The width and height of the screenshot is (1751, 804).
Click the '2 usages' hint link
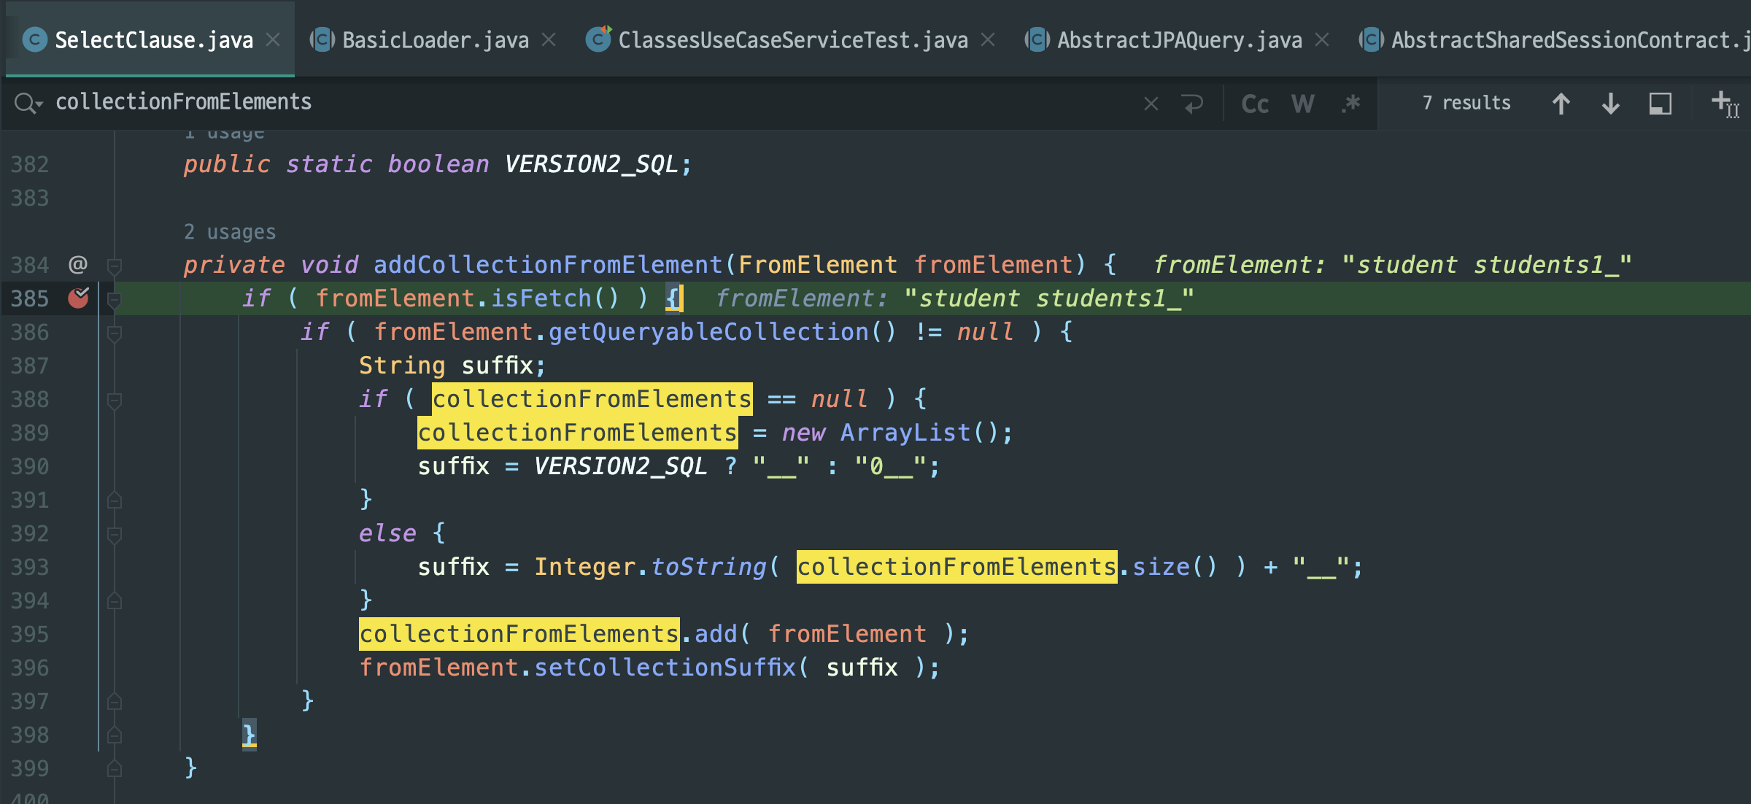tap(230, 232)
